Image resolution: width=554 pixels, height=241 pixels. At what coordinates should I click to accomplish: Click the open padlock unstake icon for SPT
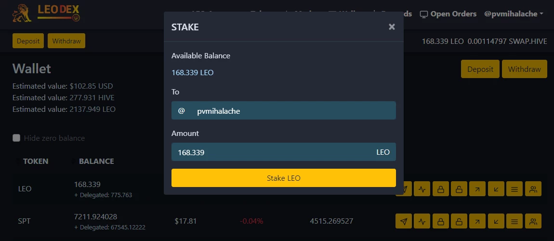(459, 221)
